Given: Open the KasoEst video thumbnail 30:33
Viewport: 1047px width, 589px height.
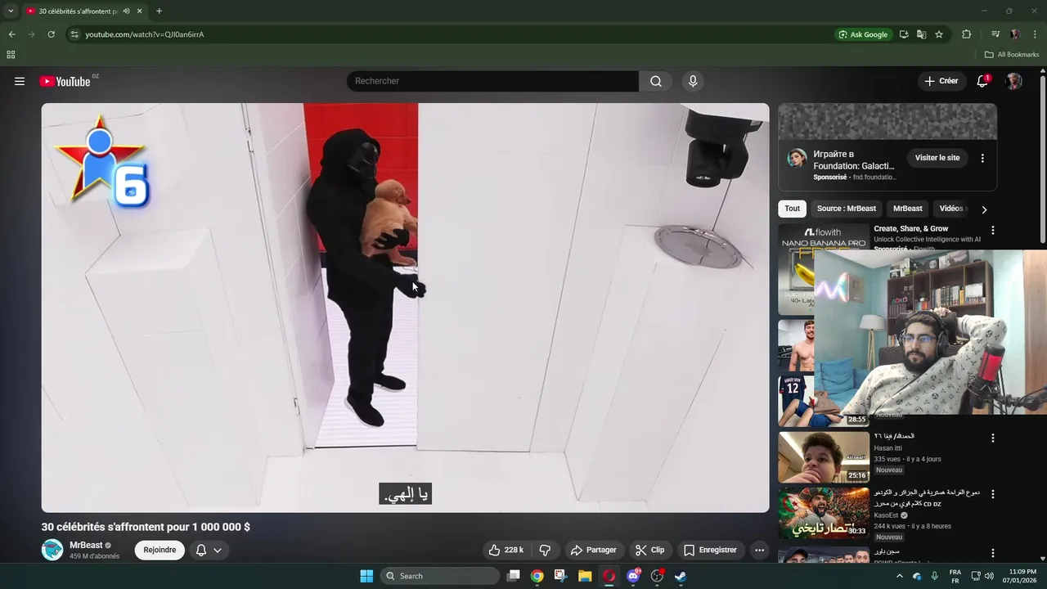Looking at the screenshot, I should (824, 513).
